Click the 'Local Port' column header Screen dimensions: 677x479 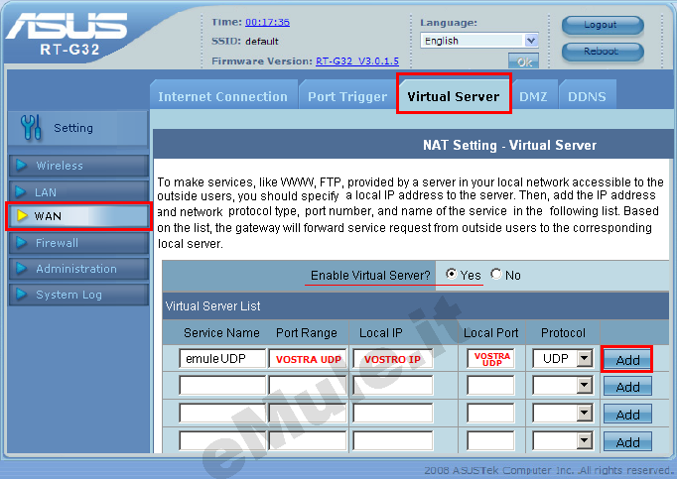click(x=491, y=332)
